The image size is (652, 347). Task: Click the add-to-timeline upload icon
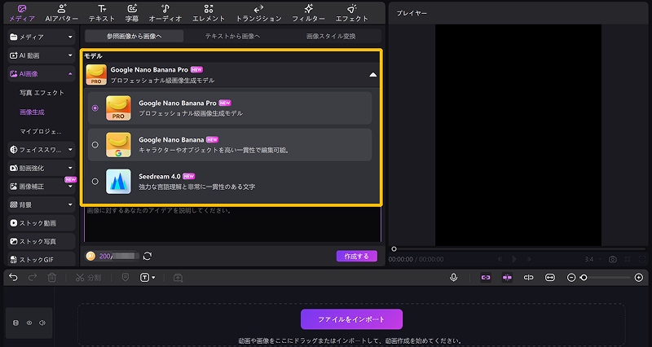tap(178, 278)
